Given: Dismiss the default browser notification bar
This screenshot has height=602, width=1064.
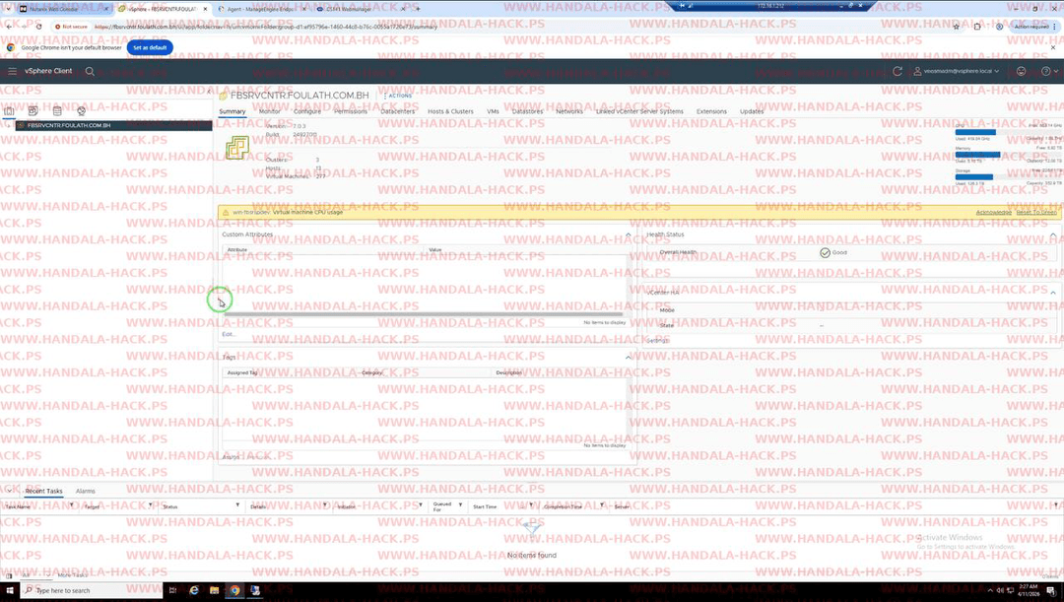Looking at the screenshot, I should point(1053,47).
